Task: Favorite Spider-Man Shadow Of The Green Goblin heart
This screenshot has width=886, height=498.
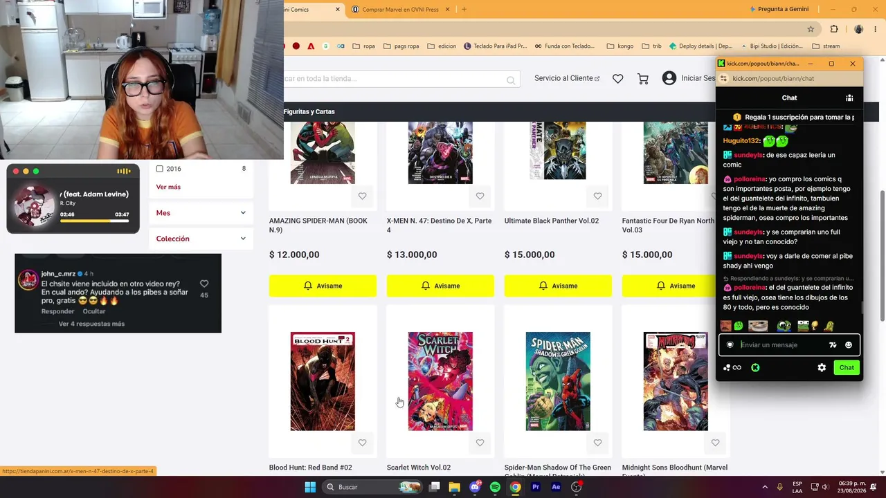Action: tap(597, 443)
